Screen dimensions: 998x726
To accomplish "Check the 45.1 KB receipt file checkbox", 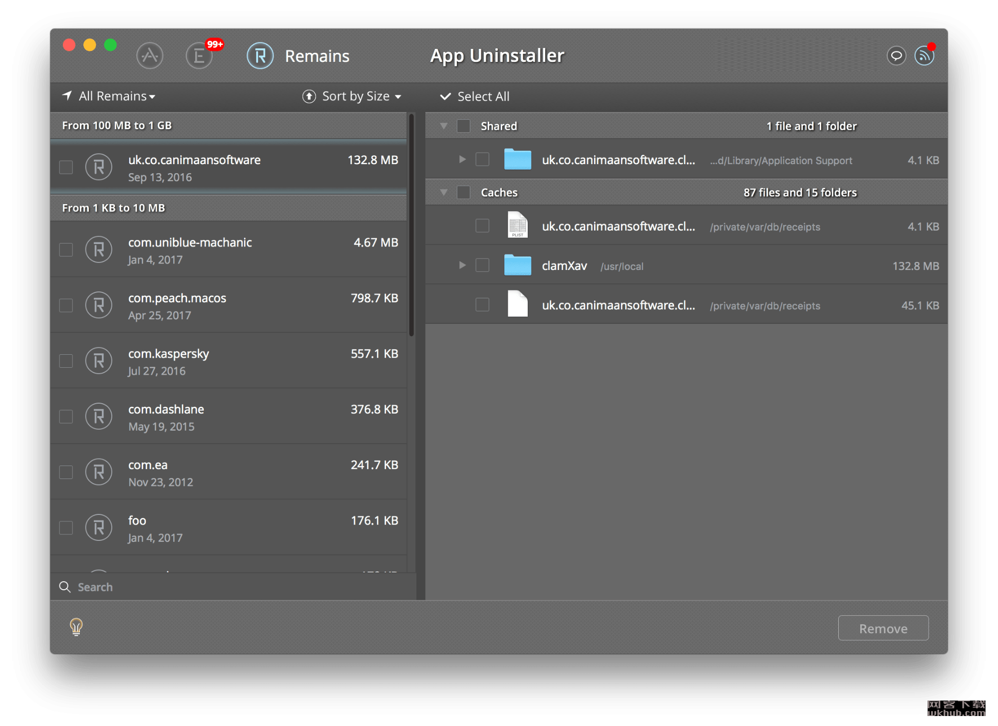I will [x=482, y=304].
